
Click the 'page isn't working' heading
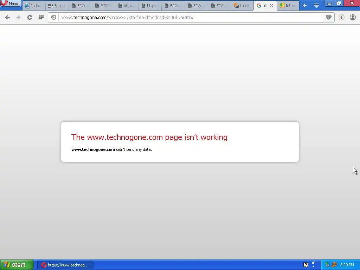point(149,137)
